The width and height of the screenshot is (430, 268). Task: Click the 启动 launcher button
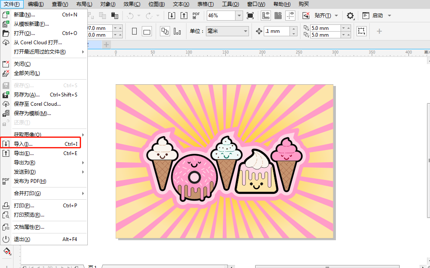377,16
